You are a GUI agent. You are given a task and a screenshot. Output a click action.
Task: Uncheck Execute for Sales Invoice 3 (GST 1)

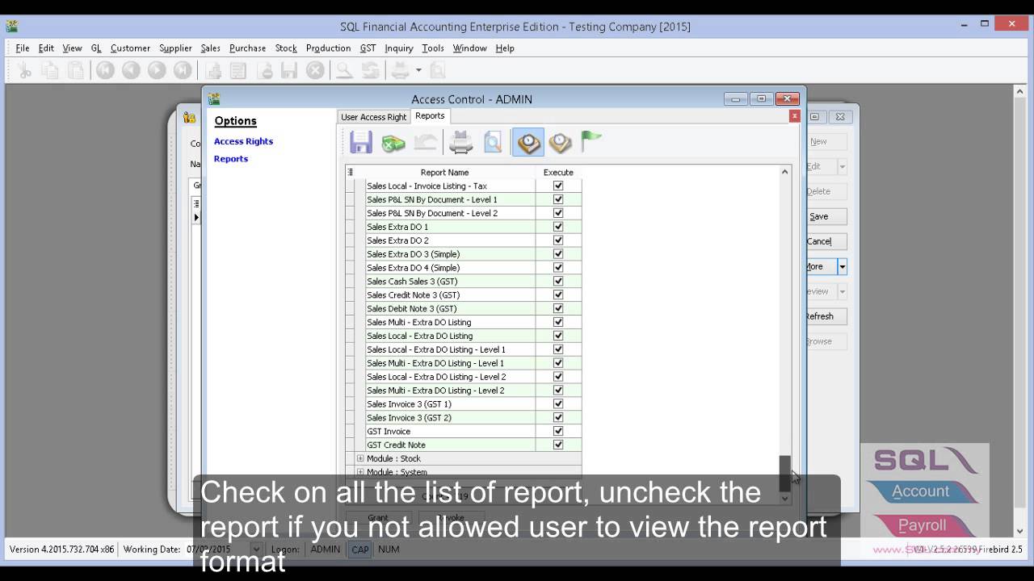(x=558, y=403)
